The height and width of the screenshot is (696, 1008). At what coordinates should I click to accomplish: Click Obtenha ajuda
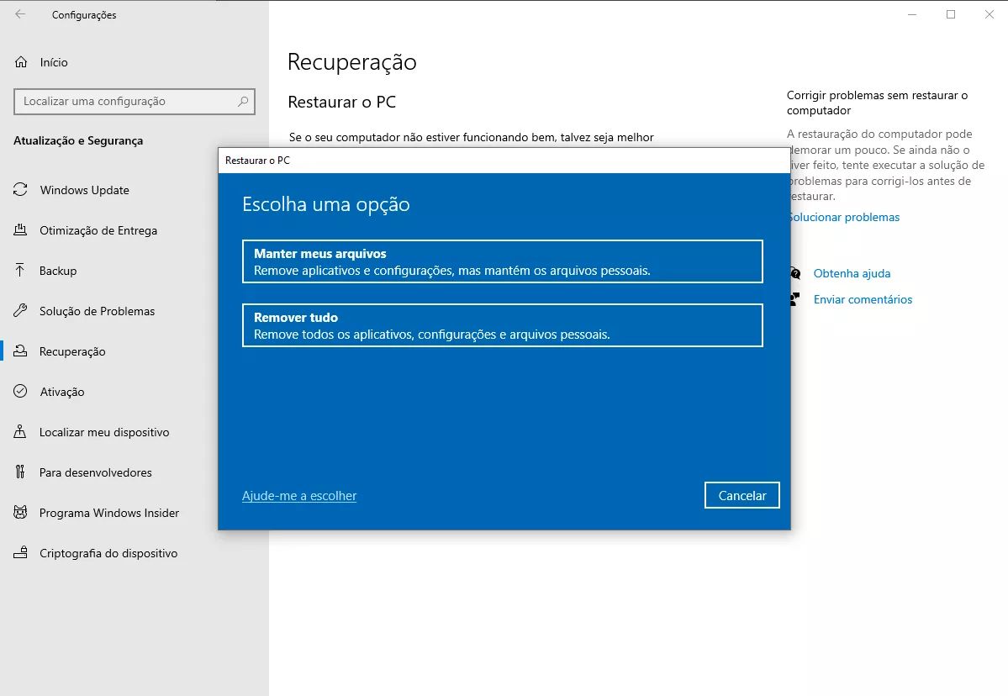[852, 273]
